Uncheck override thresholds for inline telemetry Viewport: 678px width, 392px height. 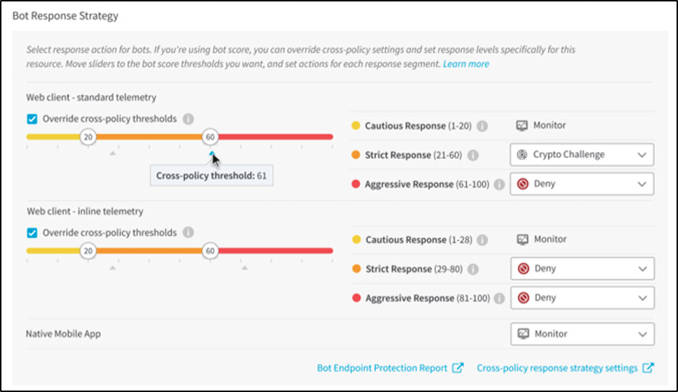(32, 233)
